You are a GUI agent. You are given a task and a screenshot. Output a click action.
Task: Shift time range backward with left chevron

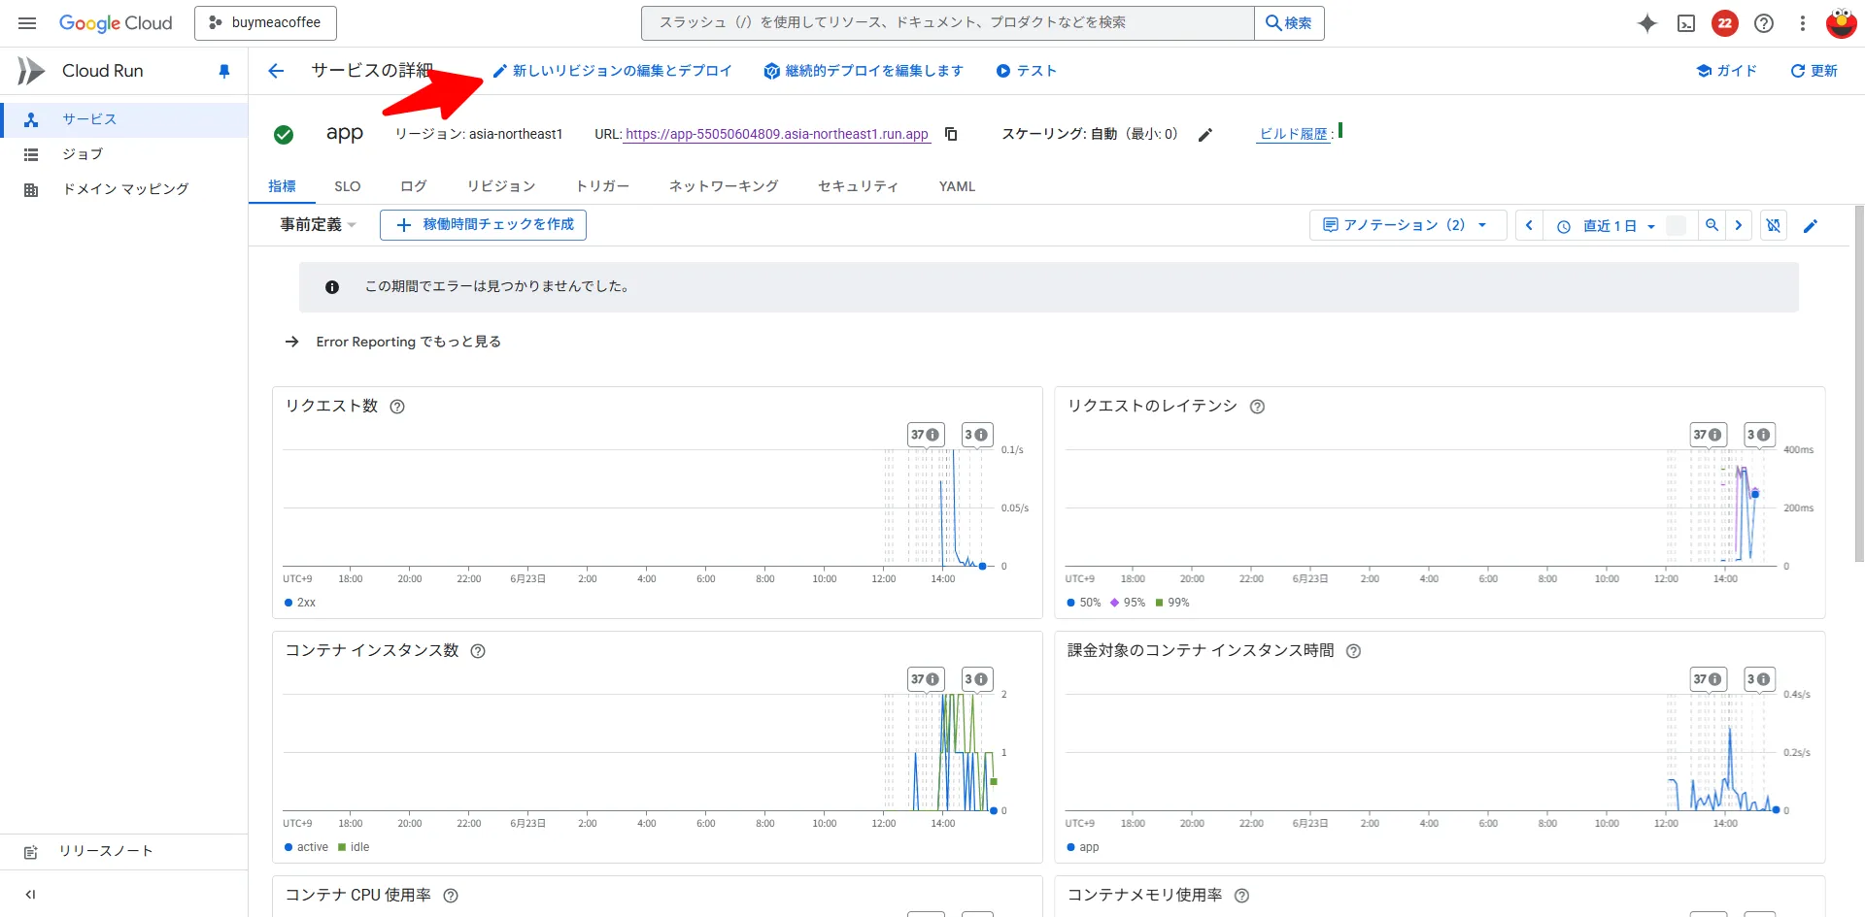point(1528,225)
